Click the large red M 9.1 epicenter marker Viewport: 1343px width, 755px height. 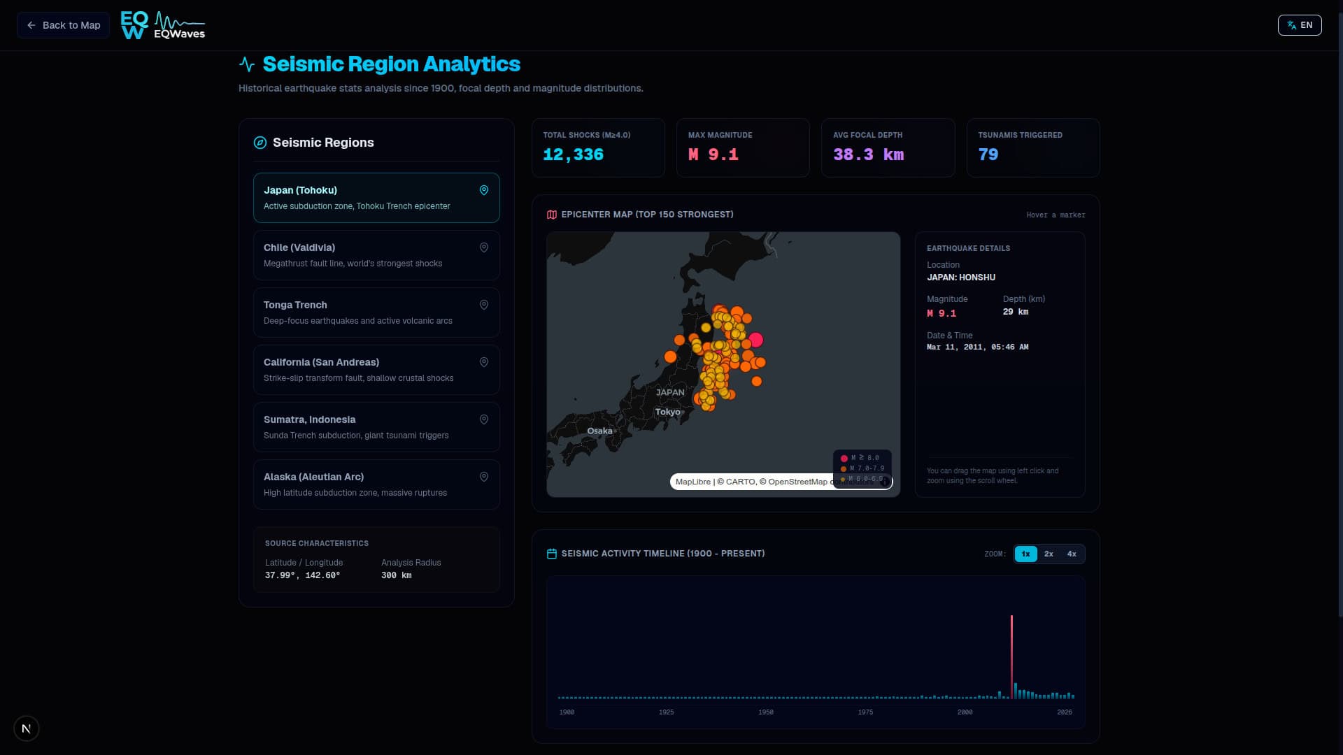coord(755,340)
